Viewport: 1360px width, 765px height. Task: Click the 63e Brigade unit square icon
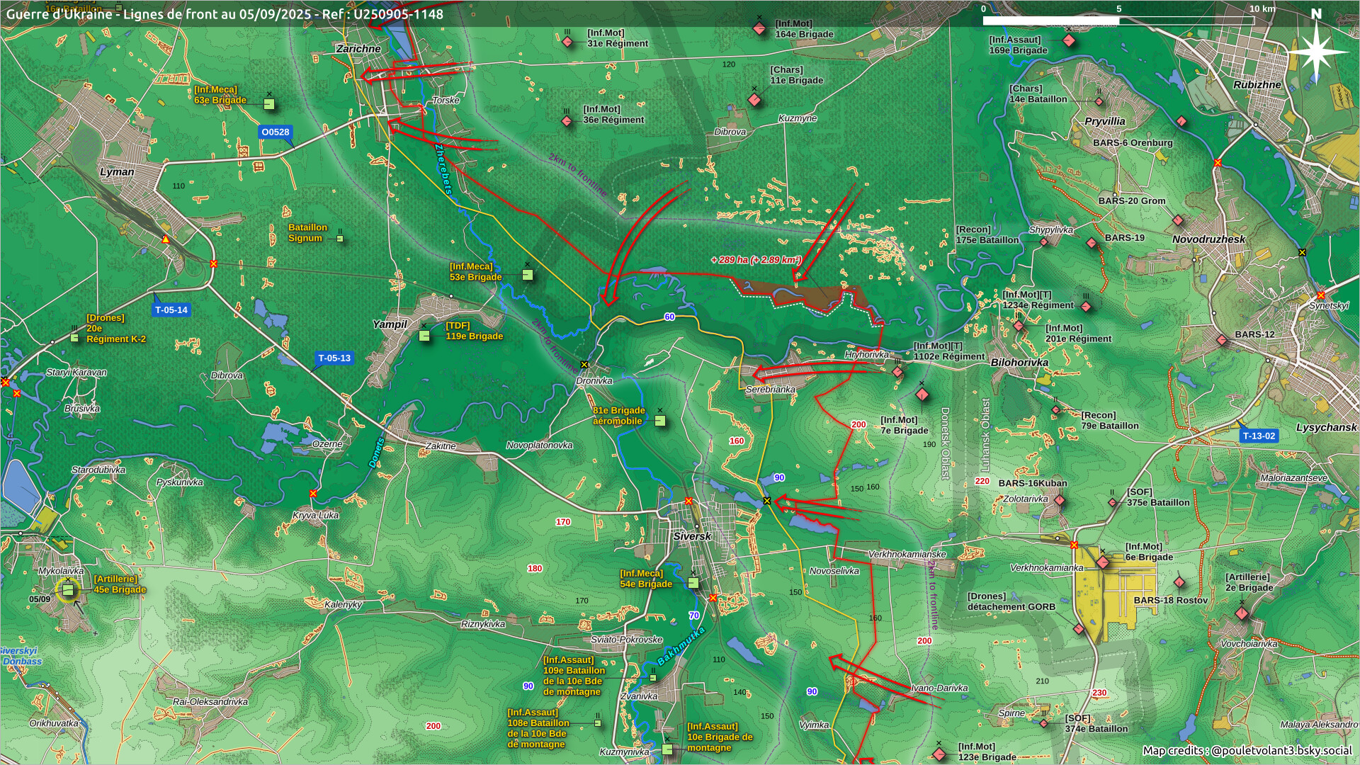point(268,104)
